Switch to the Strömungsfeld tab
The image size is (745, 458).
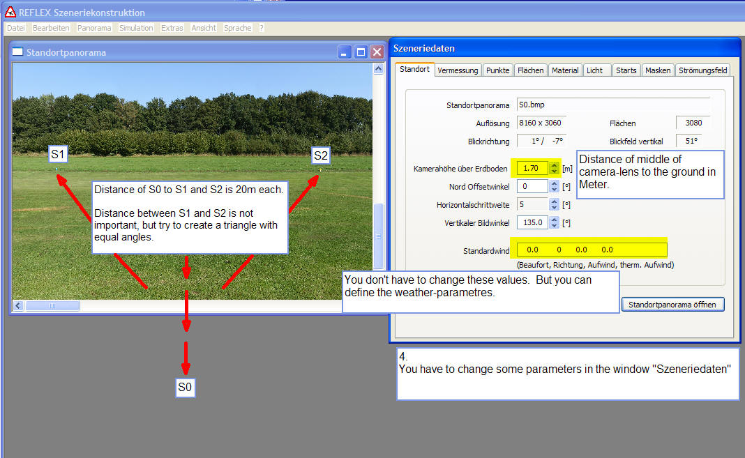tap(702, 70)
